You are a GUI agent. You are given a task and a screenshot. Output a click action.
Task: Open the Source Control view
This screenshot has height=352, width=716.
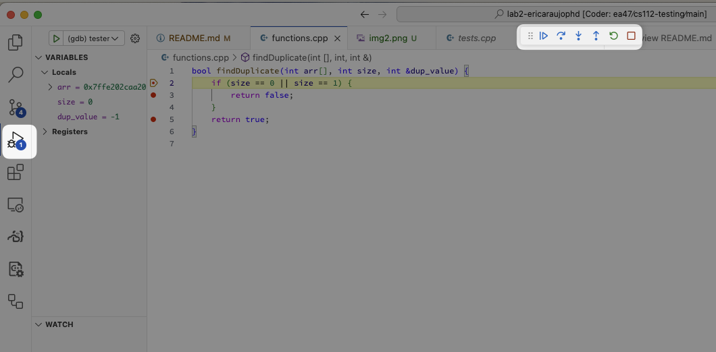[16, 107]
